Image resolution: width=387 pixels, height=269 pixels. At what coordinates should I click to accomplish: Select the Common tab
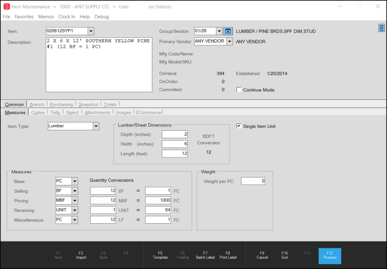[14, 104]
